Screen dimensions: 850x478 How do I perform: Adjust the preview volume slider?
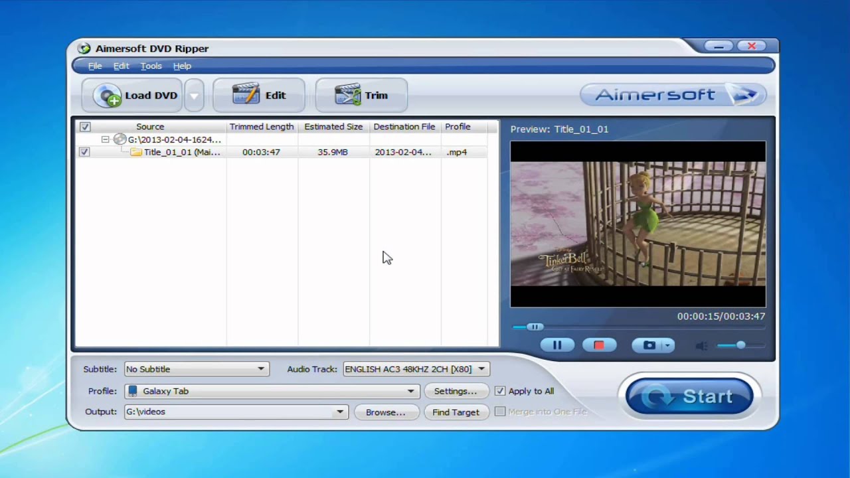741,345
